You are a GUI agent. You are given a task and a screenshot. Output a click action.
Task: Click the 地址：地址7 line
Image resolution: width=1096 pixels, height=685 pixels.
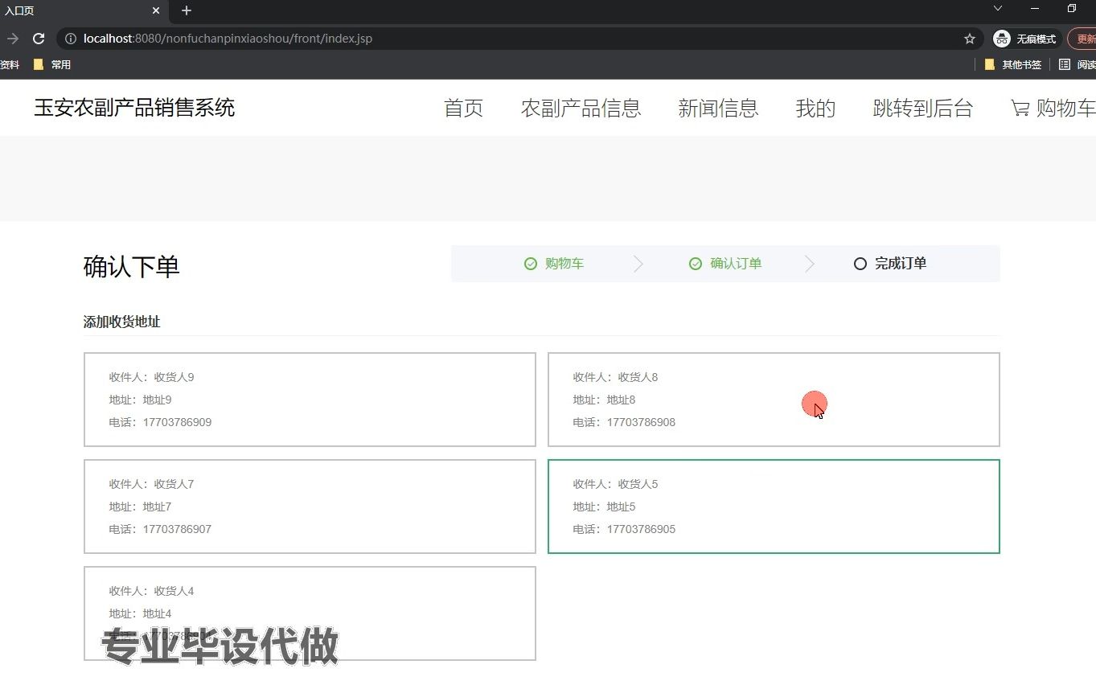141,507
